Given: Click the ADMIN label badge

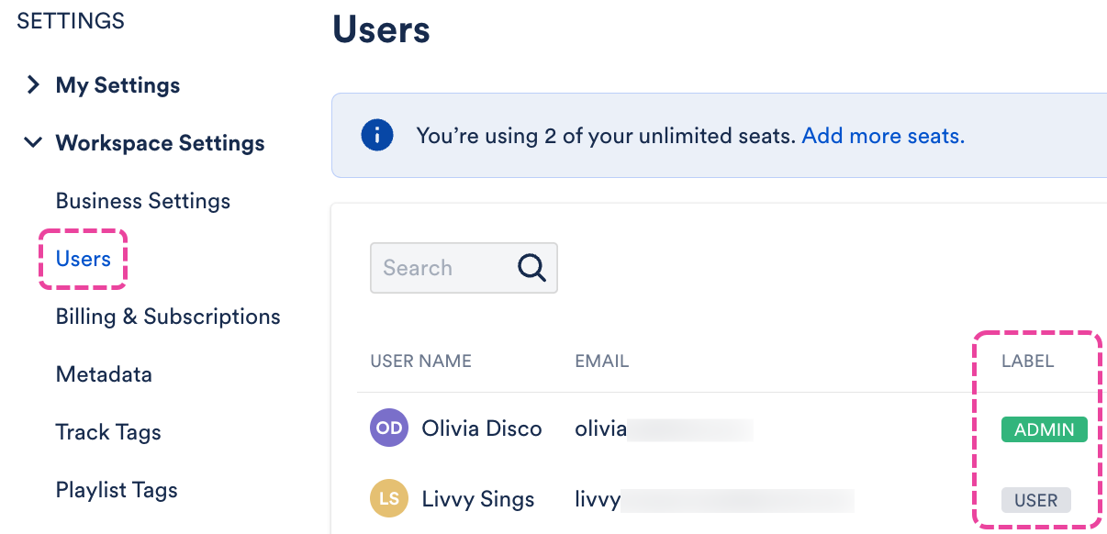Looking at the screenshot, I should (1044, 429).
